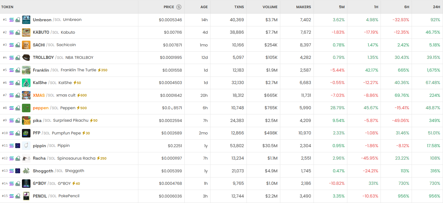Viewport: 443px width, 203px height.
Task: Click the boost lightning icon on Franklin The Turtle
Action: coord(99,70)
